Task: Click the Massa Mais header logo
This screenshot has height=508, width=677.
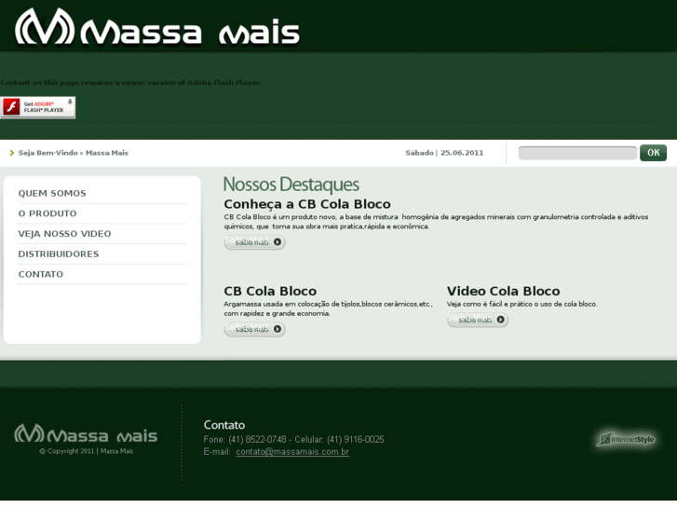Action: coord(157,26)
